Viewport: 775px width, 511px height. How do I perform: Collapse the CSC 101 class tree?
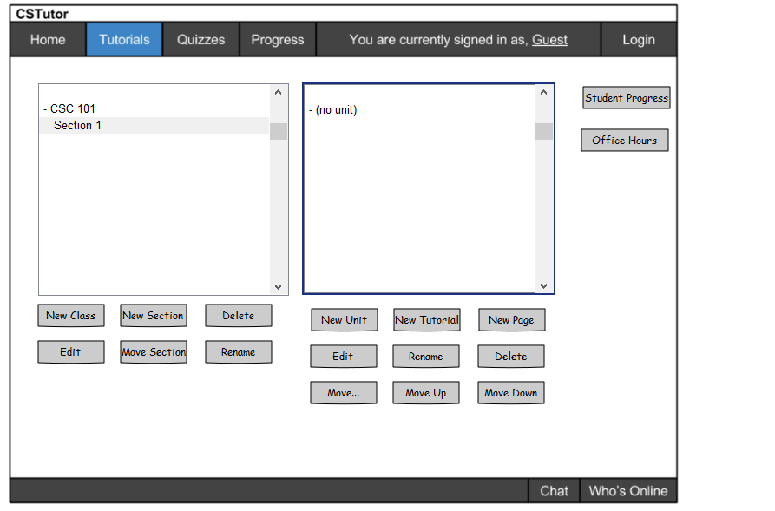pyautogui.click(x=45, y=108)
